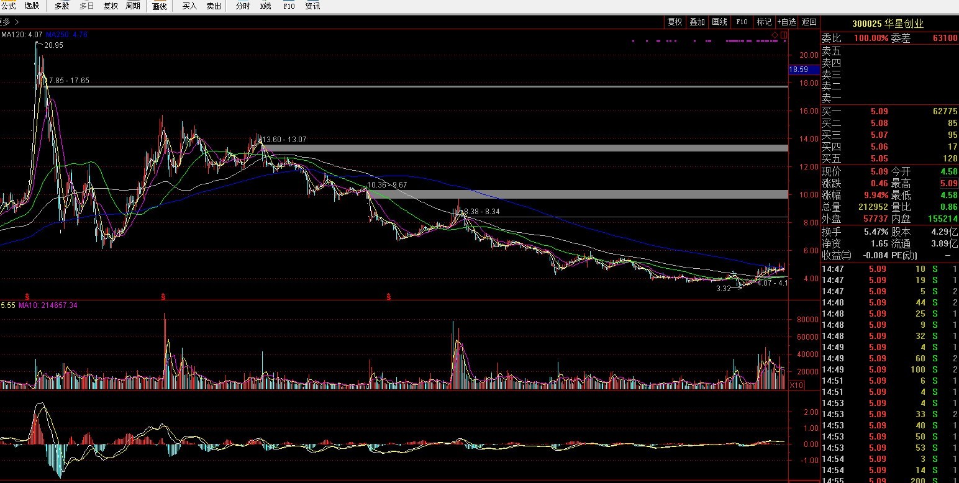Click the 卖一 ask row label
The width and height of the screenshot is (959, 483).
[831, 98]
